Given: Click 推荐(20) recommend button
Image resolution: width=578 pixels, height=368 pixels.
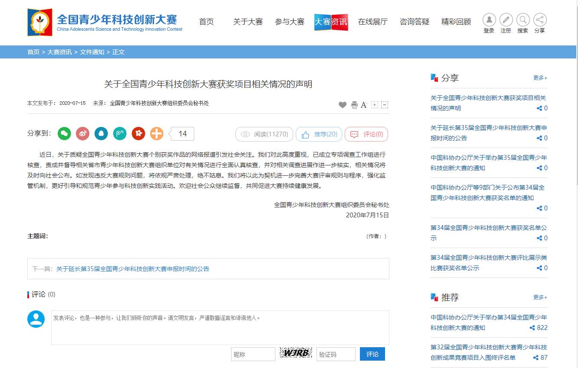Looking at the screenshot, I should (x=319, y=134).
